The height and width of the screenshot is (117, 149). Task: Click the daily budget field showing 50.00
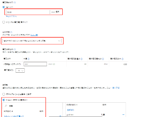pos(28,12)
